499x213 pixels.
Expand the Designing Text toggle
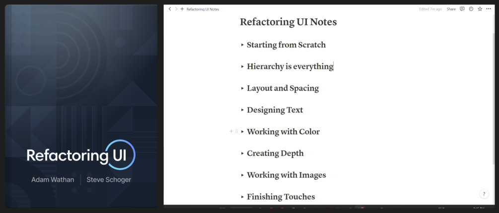click(x=242, y=110)
